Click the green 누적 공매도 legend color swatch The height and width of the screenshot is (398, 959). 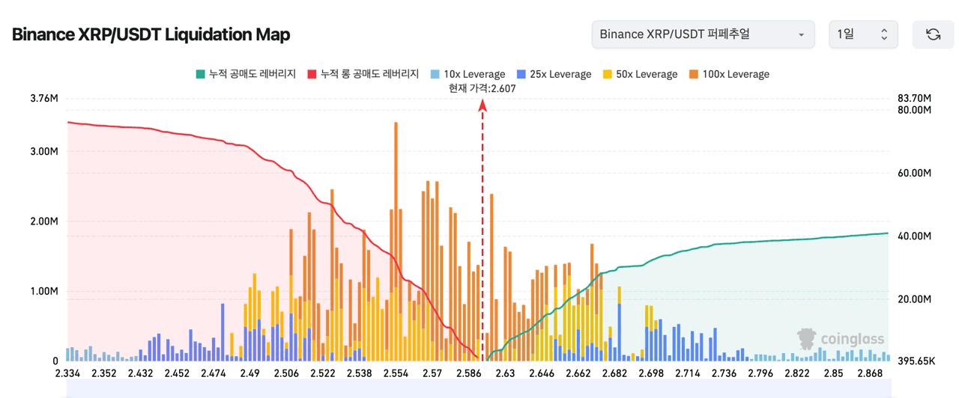click(200, 74)
